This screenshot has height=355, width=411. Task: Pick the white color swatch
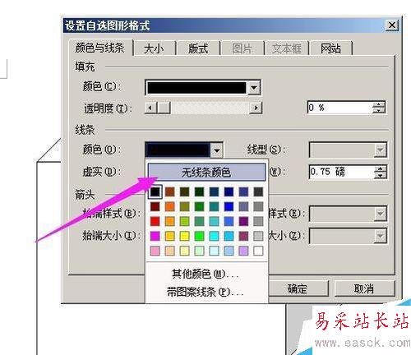coord(258,251)
